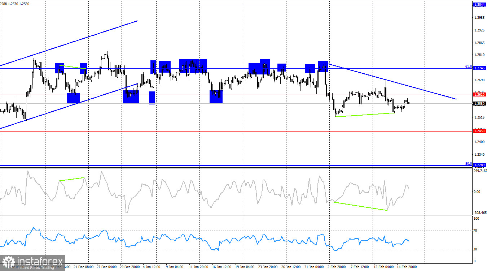This screenshot has width=487, height=271.
Task: Click the 1.2865 price axis value
Action: pos(480,43)
